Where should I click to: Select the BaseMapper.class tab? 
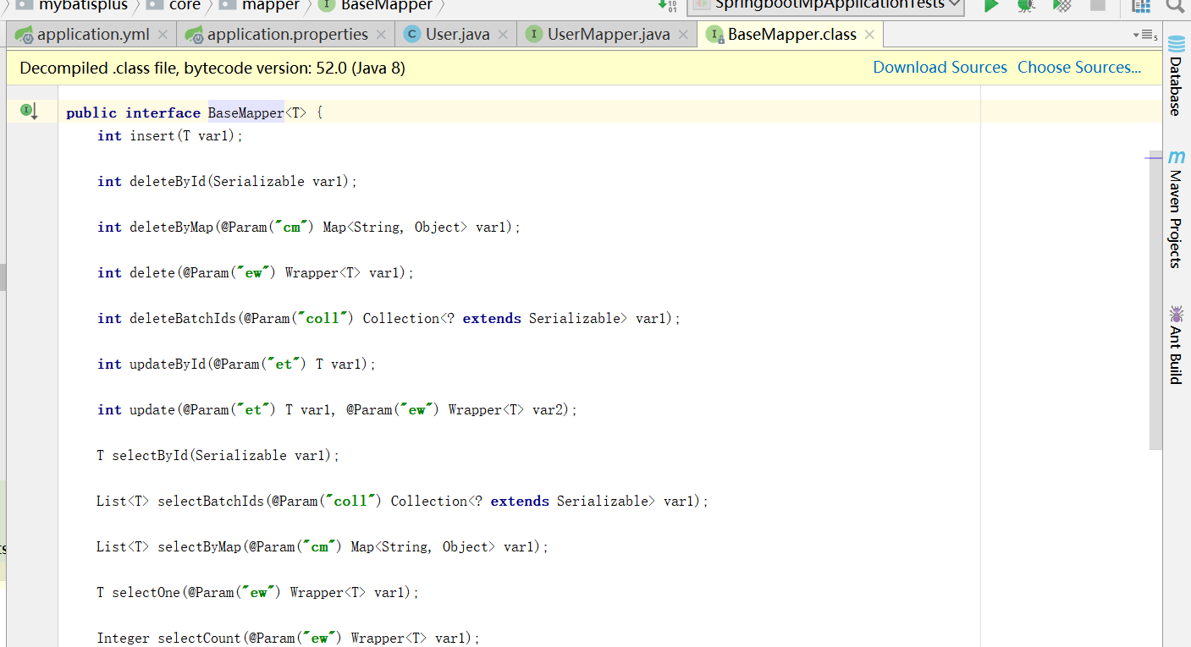pyautogui.click(x=791, y=35)
